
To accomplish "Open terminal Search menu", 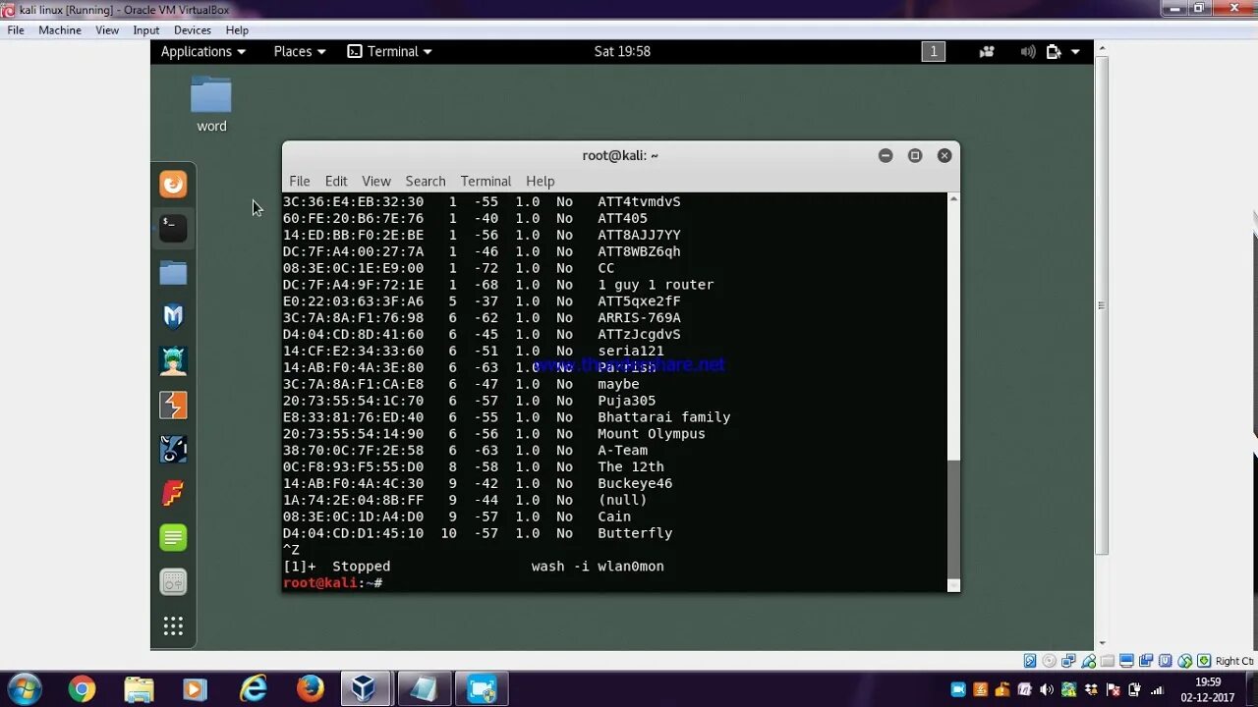I will click(426, 181).
